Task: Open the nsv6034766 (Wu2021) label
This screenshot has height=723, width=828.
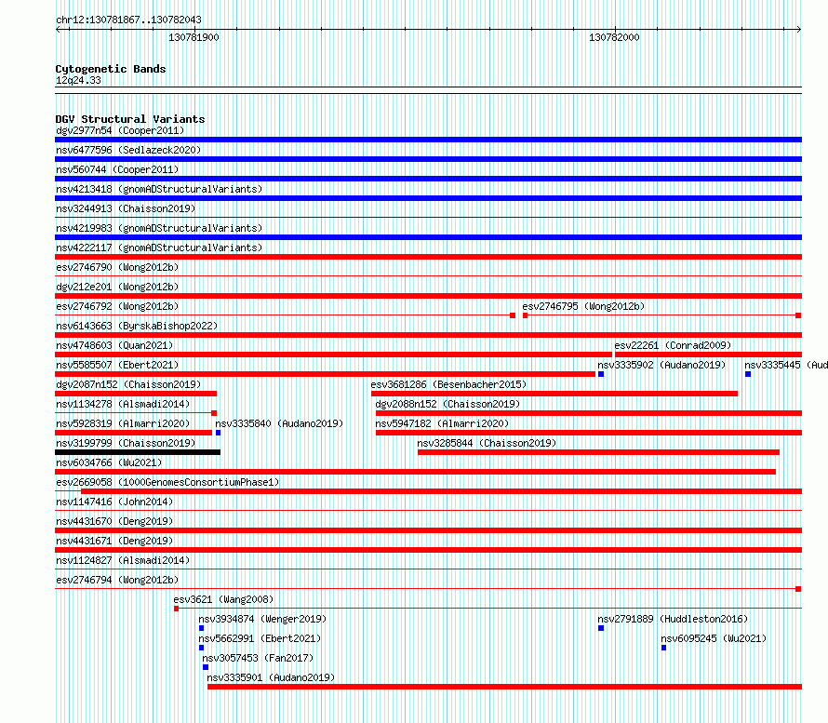Action: pos(109,462)
